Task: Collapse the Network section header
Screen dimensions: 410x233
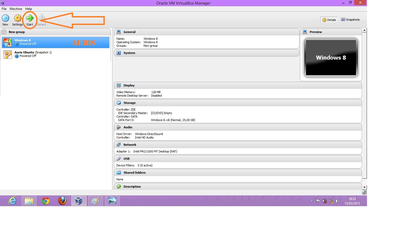Action: coord(238,145)
